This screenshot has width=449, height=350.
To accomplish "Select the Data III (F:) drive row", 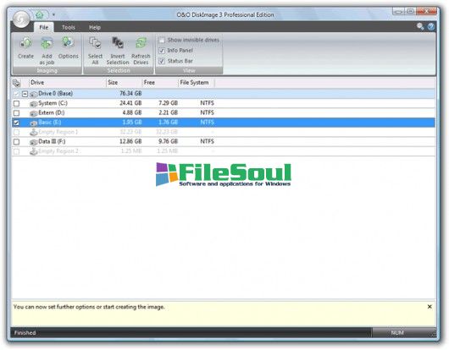I will coord(224,141).
